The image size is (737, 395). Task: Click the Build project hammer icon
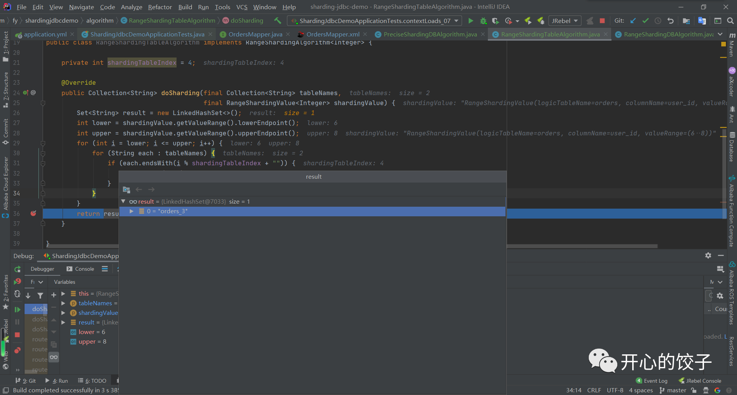click(278, 21)
